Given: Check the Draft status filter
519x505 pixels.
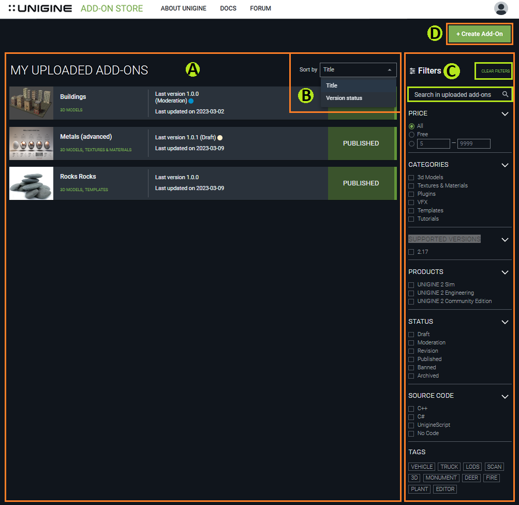Looking at the screenshot, I should point(411,335).
